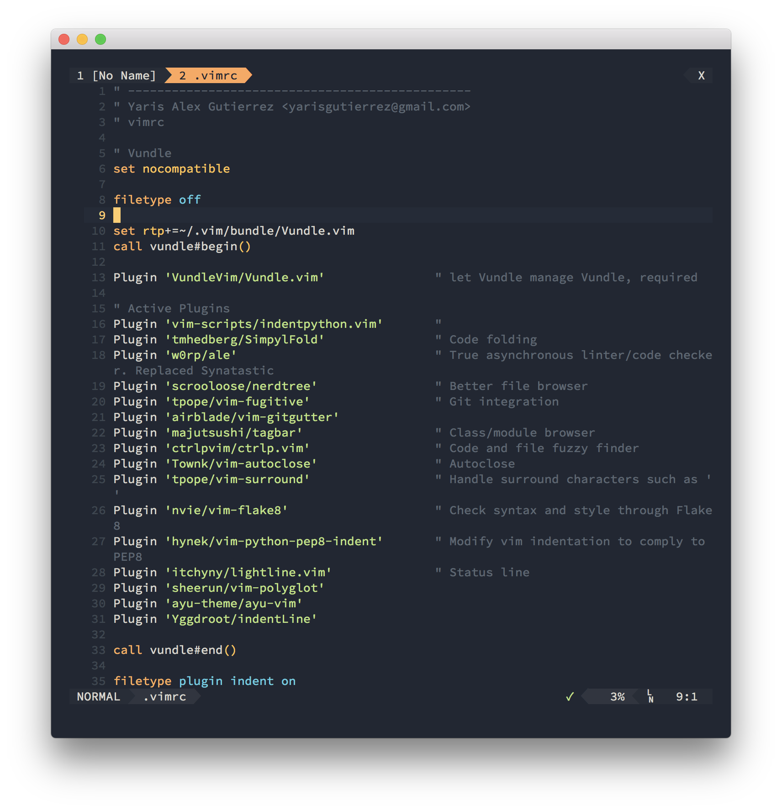Click 'tpope/vim-fugitive' plugin string
This screenshot has width=782, height=811.
click(x=238, y=401)
